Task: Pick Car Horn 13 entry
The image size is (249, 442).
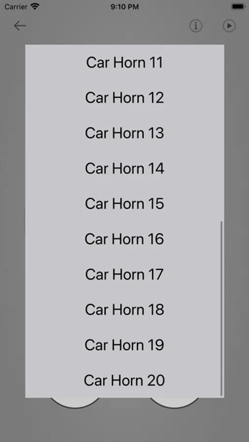Action: coord(124,133)
